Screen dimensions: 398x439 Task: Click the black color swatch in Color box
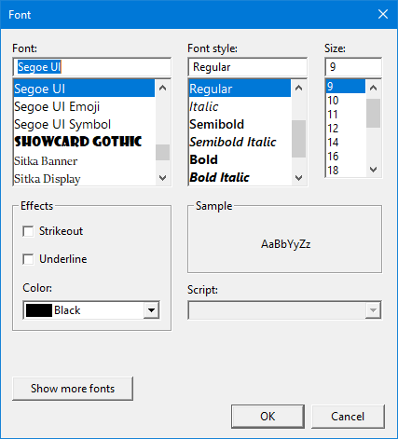point(39,310)
